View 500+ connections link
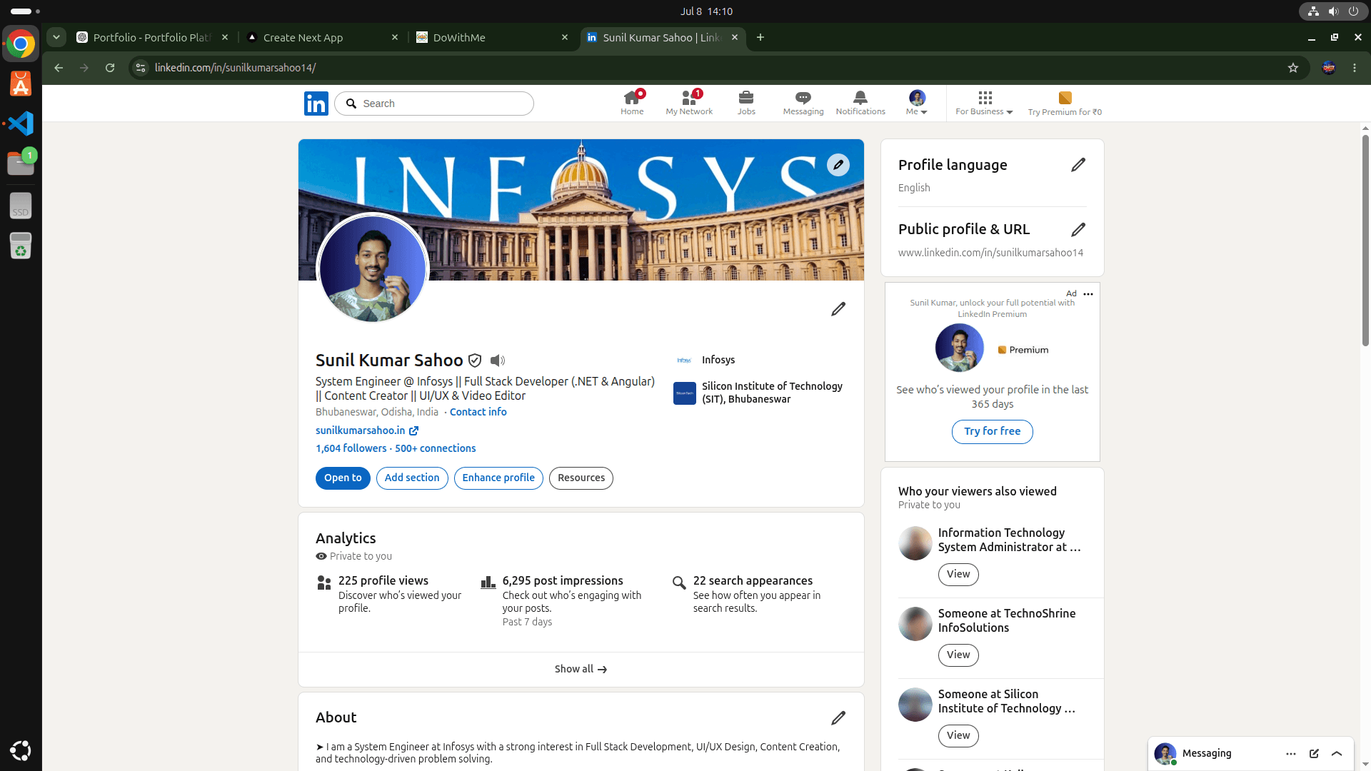 point(436,449)
